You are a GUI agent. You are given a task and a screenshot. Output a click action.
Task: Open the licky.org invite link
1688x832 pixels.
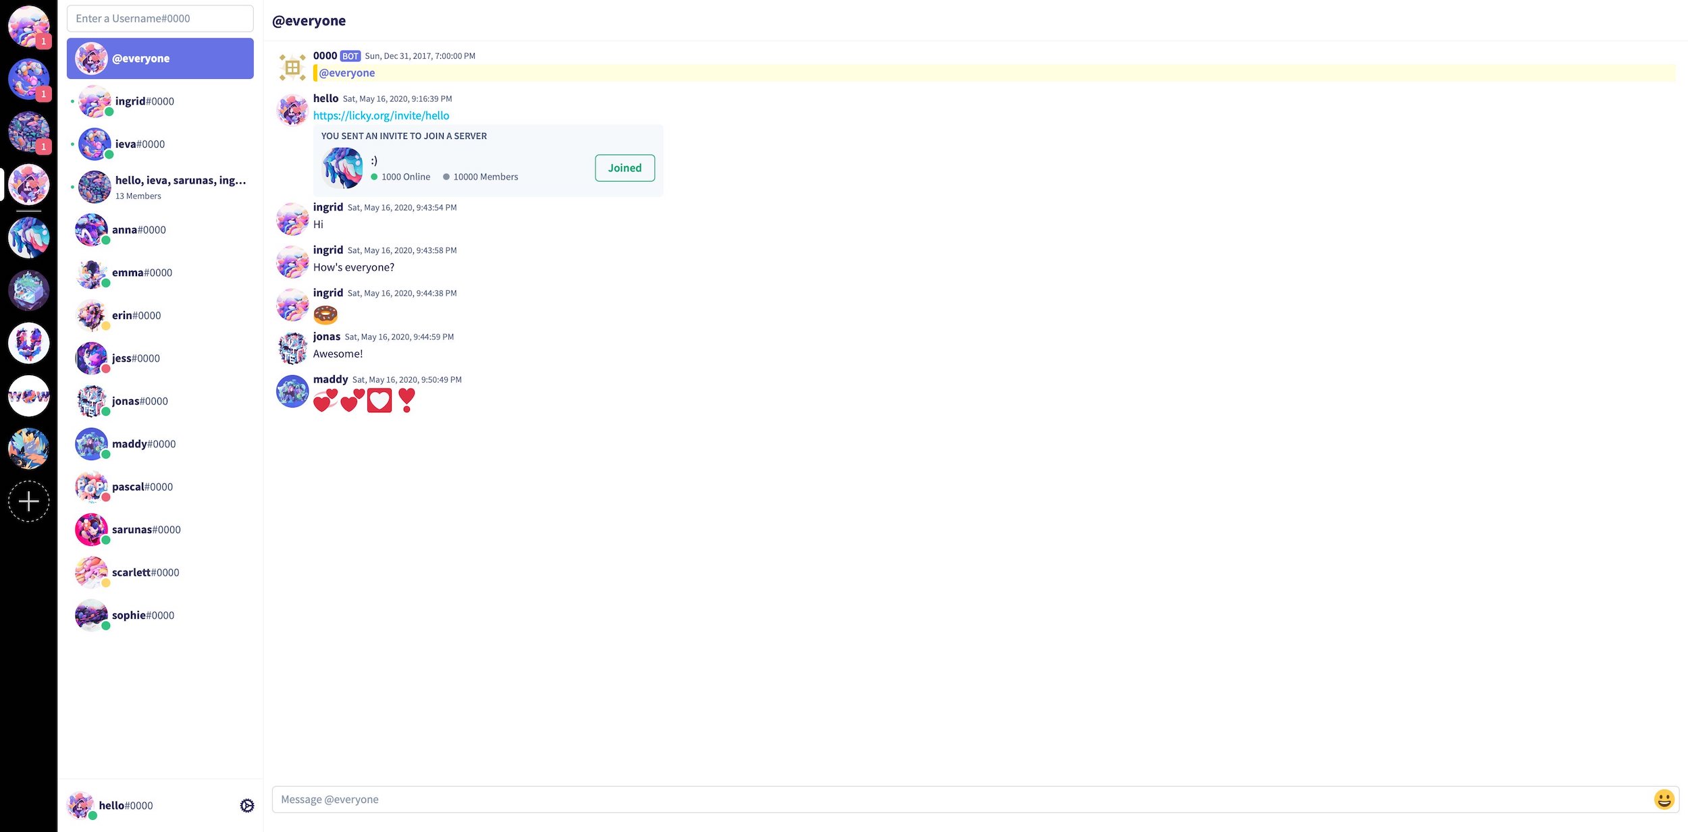tap(381, 115)
